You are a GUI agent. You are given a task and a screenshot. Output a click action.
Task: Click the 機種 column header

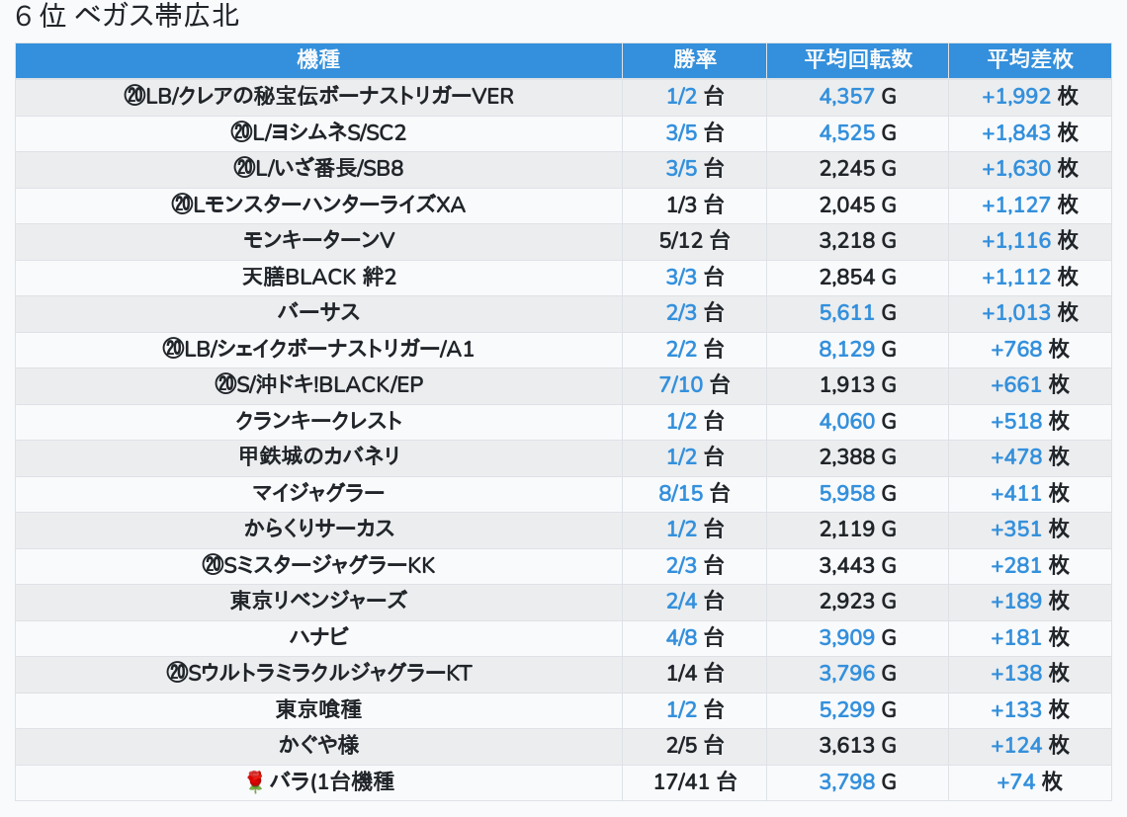[x=318, y=60]
